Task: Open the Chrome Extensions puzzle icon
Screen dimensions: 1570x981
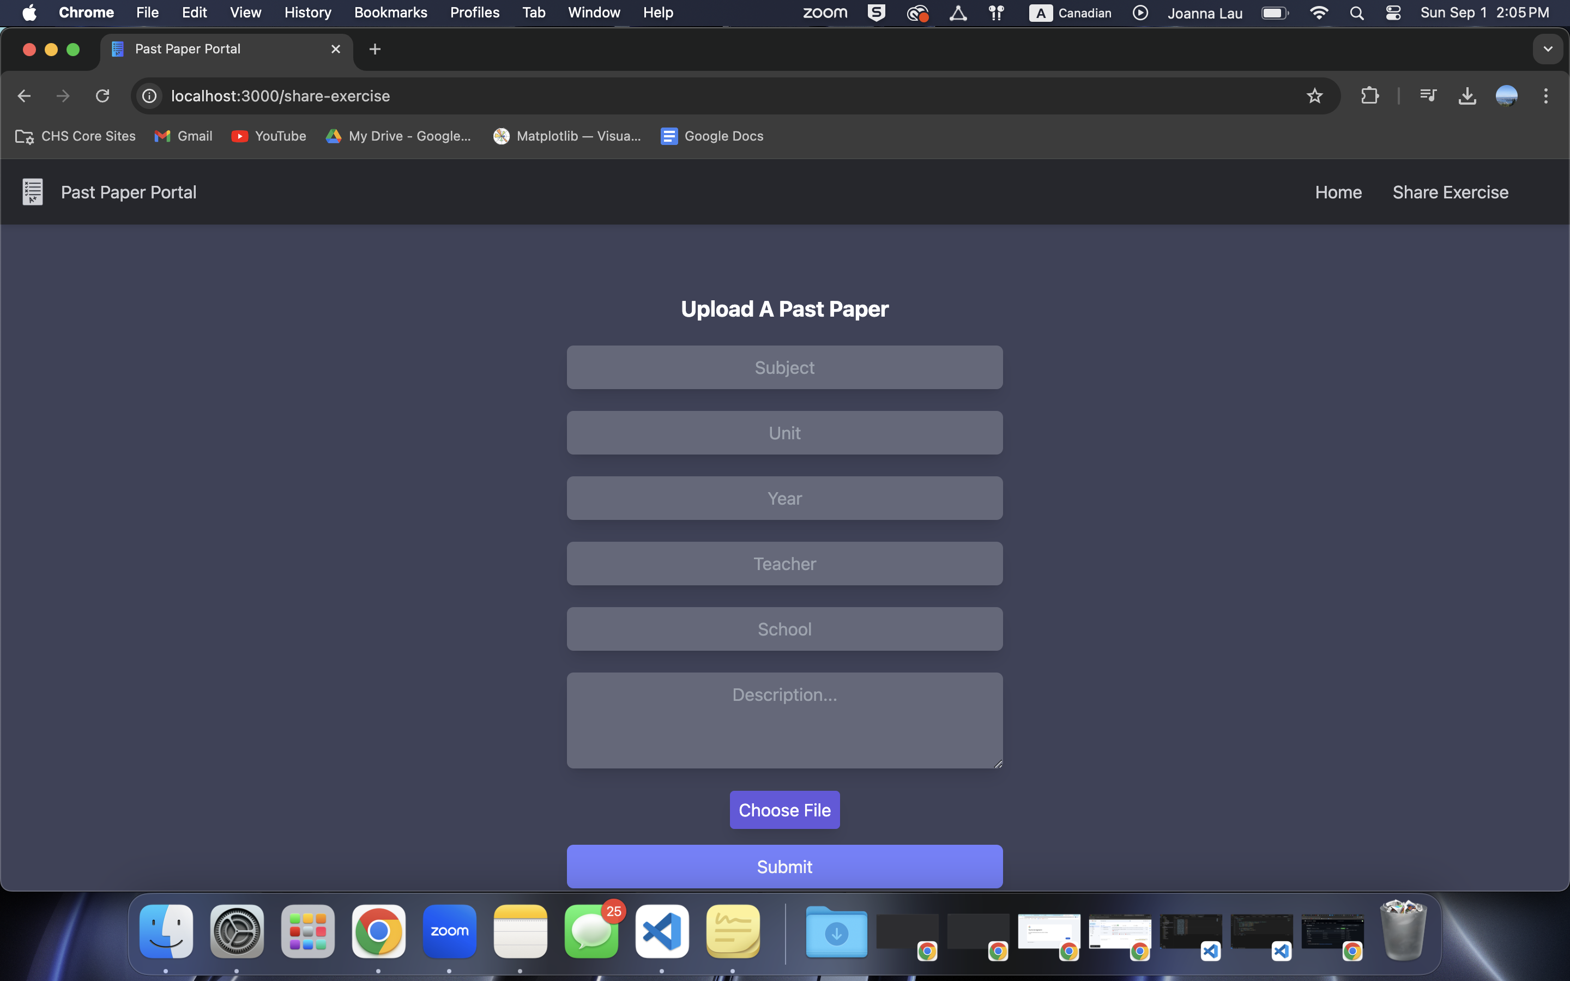Action: [x=1369, y=96]
